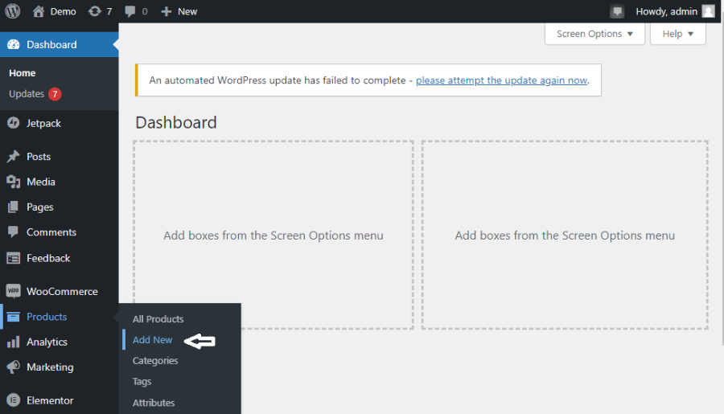The width and height of the screenshot is (724, 414).
Task: Open the Dashboard menu item
Action: (x=59, y=44)
